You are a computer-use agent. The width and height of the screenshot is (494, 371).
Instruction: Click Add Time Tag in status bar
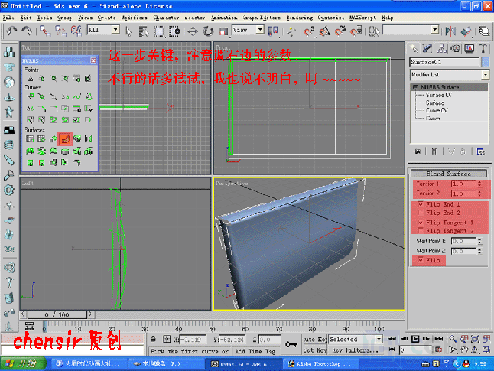tap(255, 351)
